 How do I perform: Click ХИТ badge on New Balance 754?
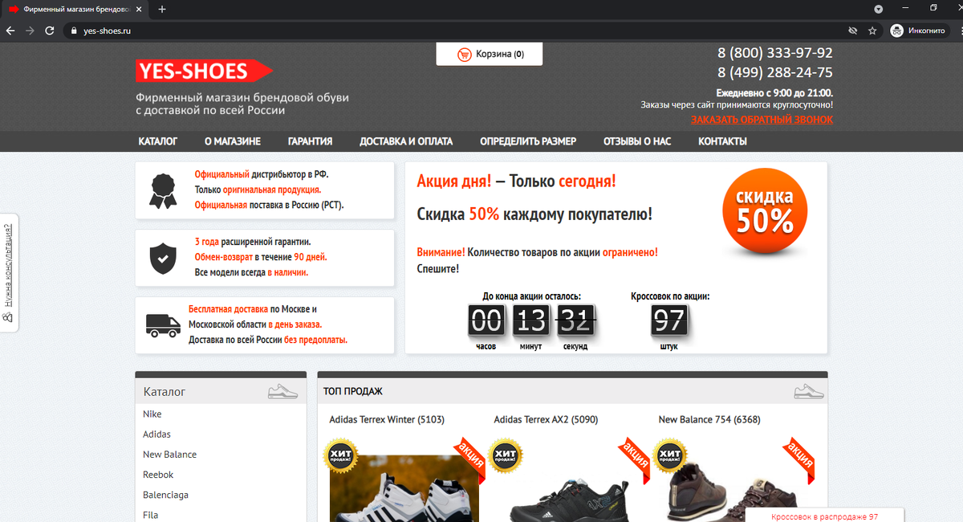point(670,455)
